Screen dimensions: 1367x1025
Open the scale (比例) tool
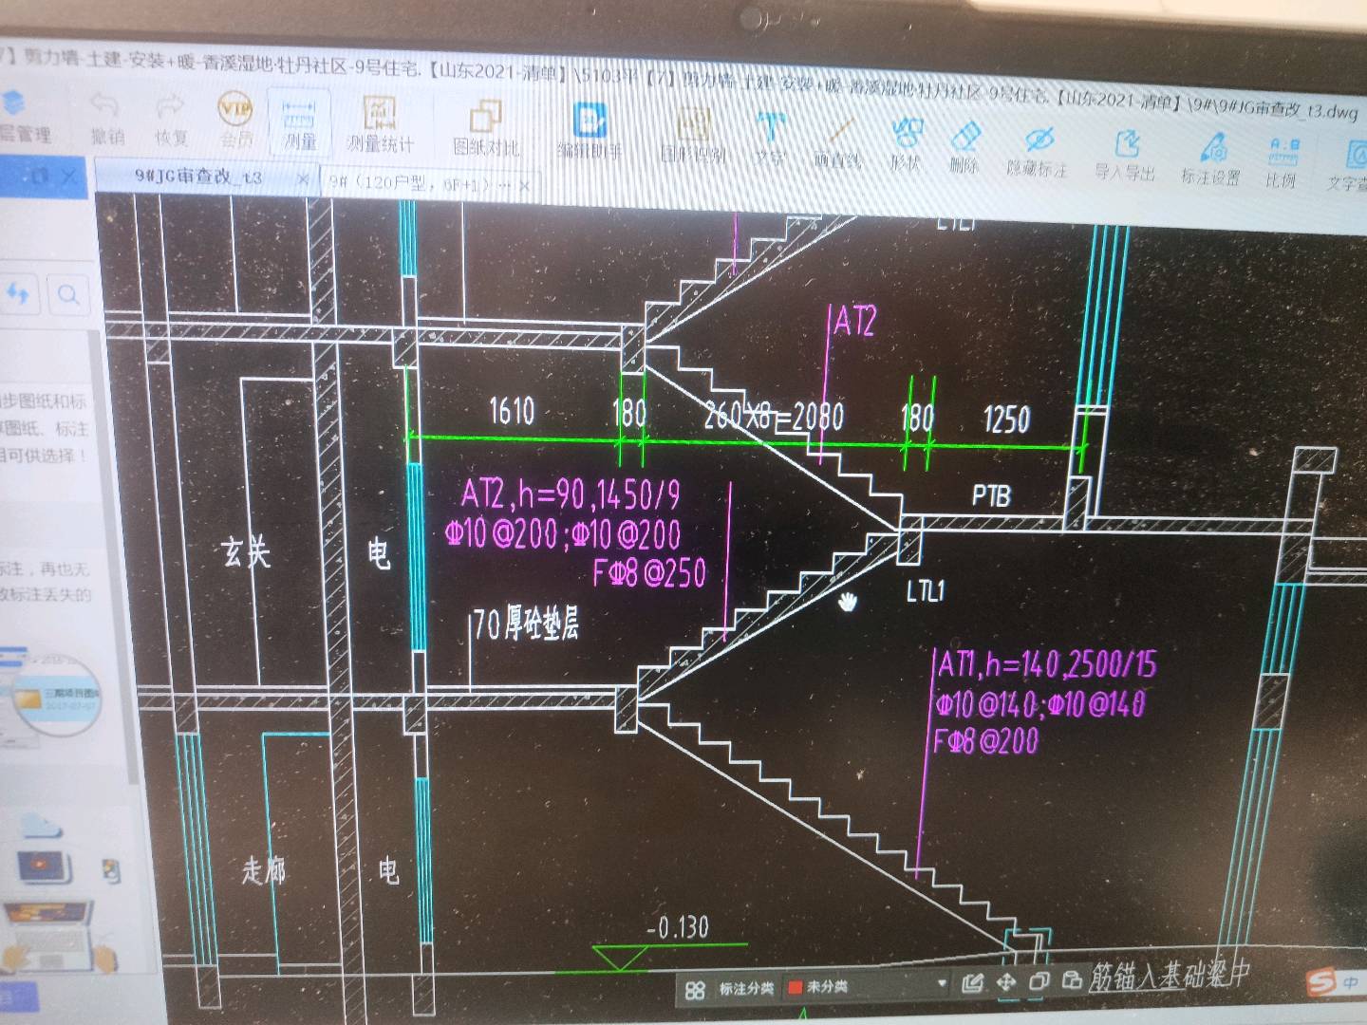1282,162
